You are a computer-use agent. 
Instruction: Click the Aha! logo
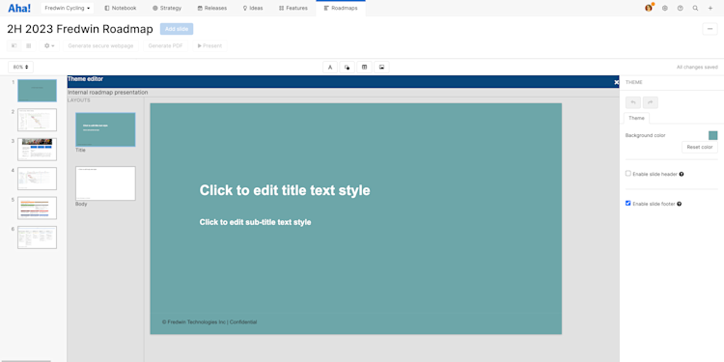[x=19, y=8]
